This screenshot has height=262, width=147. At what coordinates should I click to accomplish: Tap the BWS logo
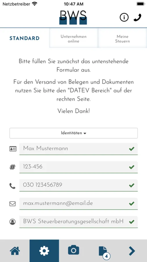click(x=73, y=17)
